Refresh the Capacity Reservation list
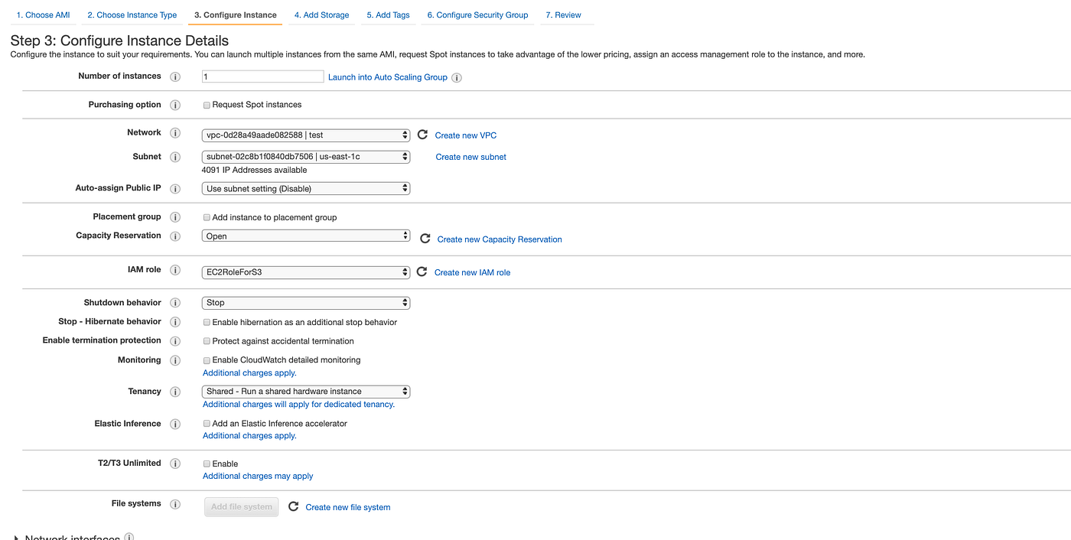This screenshot has width=1071, height=540. tap(425, 239)
